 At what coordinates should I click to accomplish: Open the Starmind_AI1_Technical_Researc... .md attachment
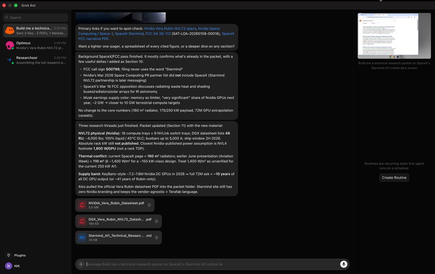click(119, 237)
